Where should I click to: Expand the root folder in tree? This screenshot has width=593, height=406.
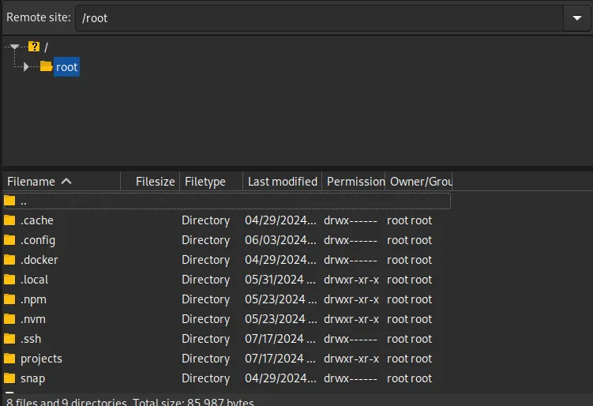pos(27,67)
